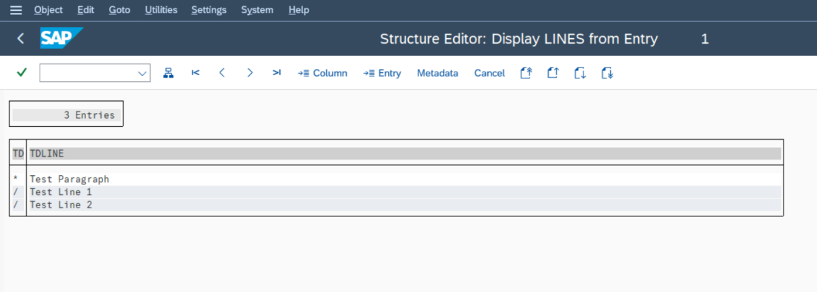
Task: Click the green checkmark Enter icon
Action: pos(22,73)
